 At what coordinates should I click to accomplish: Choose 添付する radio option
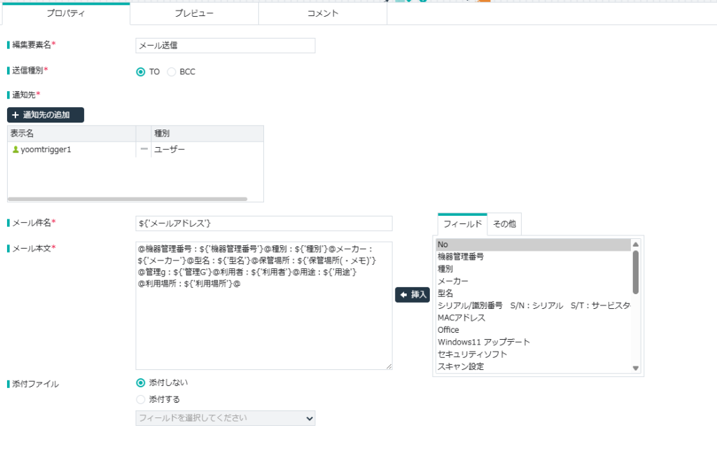click(141, 399)
